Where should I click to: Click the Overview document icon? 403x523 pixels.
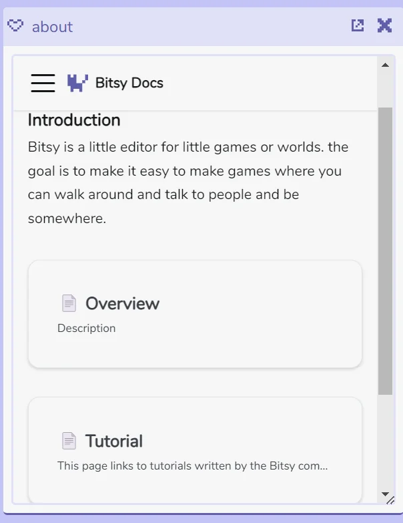[x=69, y=303]
